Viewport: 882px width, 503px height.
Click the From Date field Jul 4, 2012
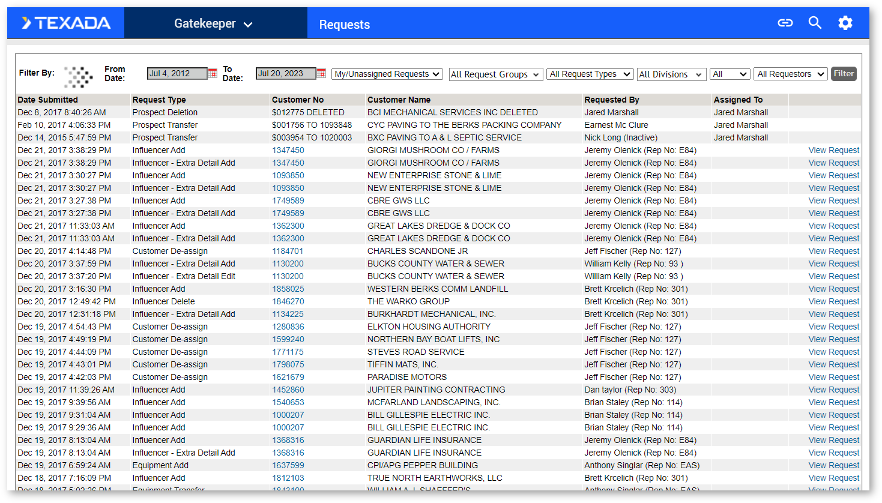177,73
